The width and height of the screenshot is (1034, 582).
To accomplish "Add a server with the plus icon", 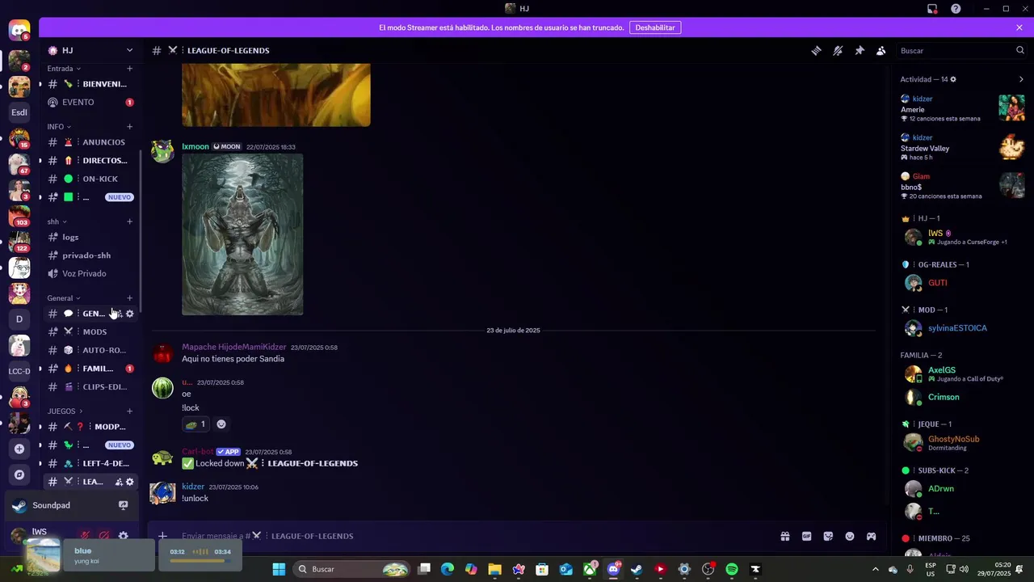I will coord(19,449).
